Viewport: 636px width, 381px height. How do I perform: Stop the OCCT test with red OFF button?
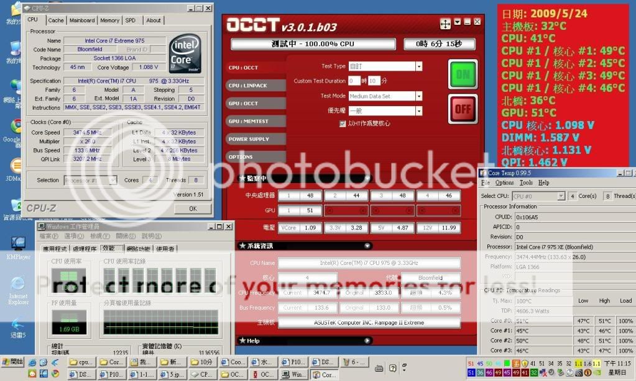463,109
